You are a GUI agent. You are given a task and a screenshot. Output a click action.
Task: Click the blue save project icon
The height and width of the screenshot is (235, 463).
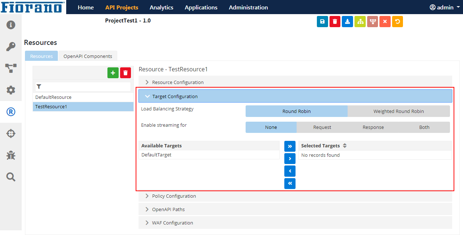click(322, 22)
